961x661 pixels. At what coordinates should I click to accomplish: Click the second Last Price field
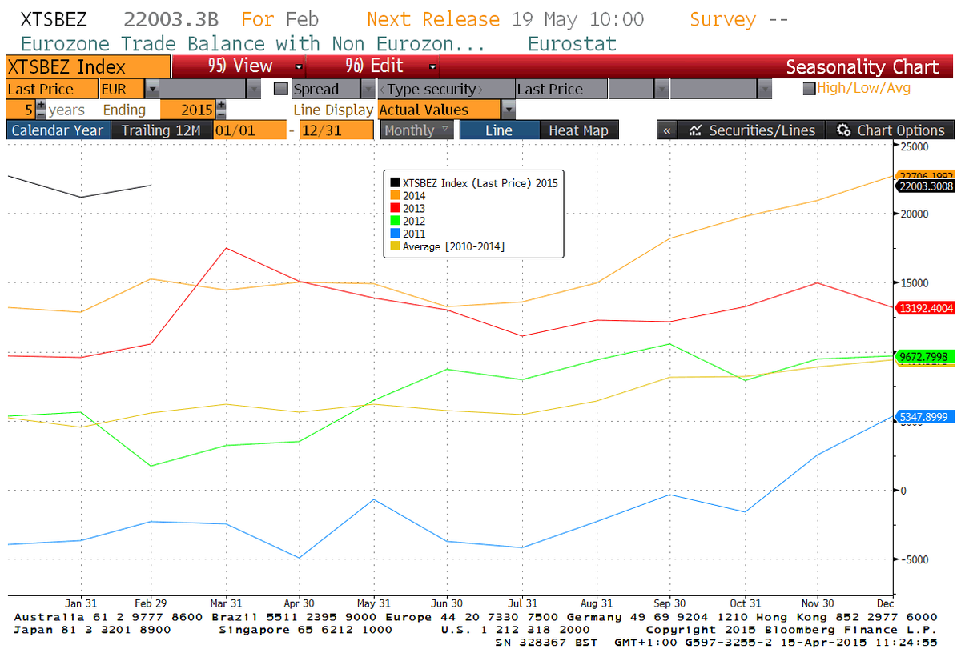tap(561, 90)
